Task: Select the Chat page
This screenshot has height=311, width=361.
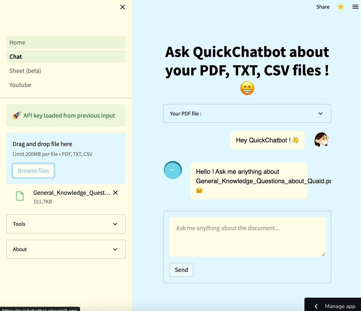Action: (66, 57)
